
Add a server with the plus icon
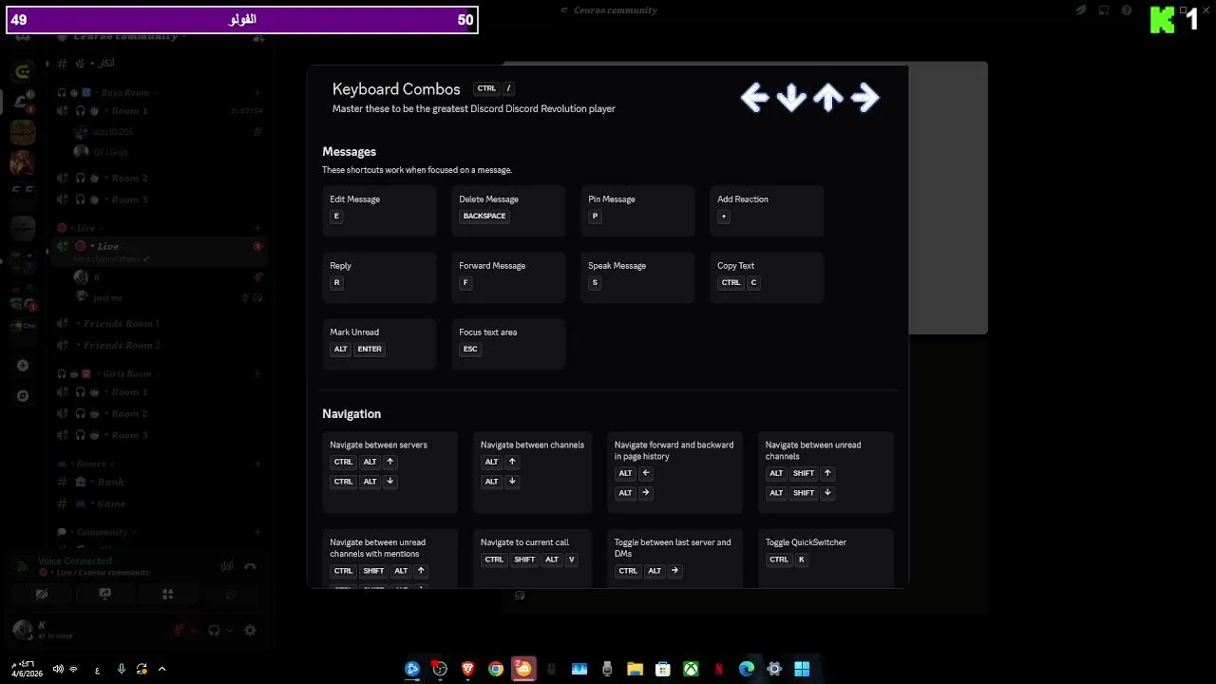pos(23,366)
